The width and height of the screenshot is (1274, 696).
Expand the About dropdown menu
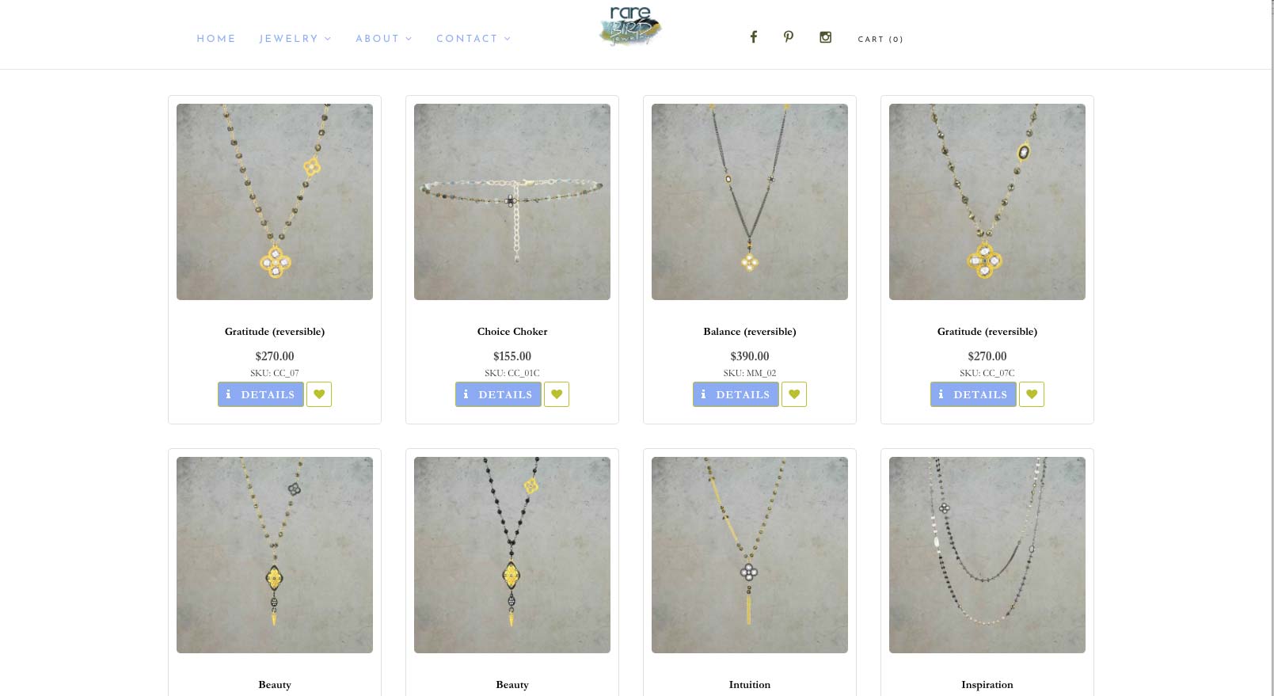pyautogui.click(x=384, y=39)
